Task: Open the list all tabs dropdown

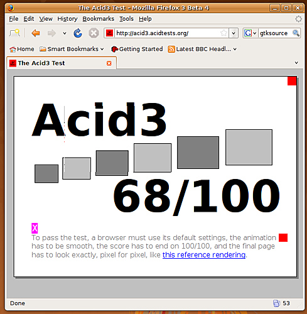Action: point(296,63)
